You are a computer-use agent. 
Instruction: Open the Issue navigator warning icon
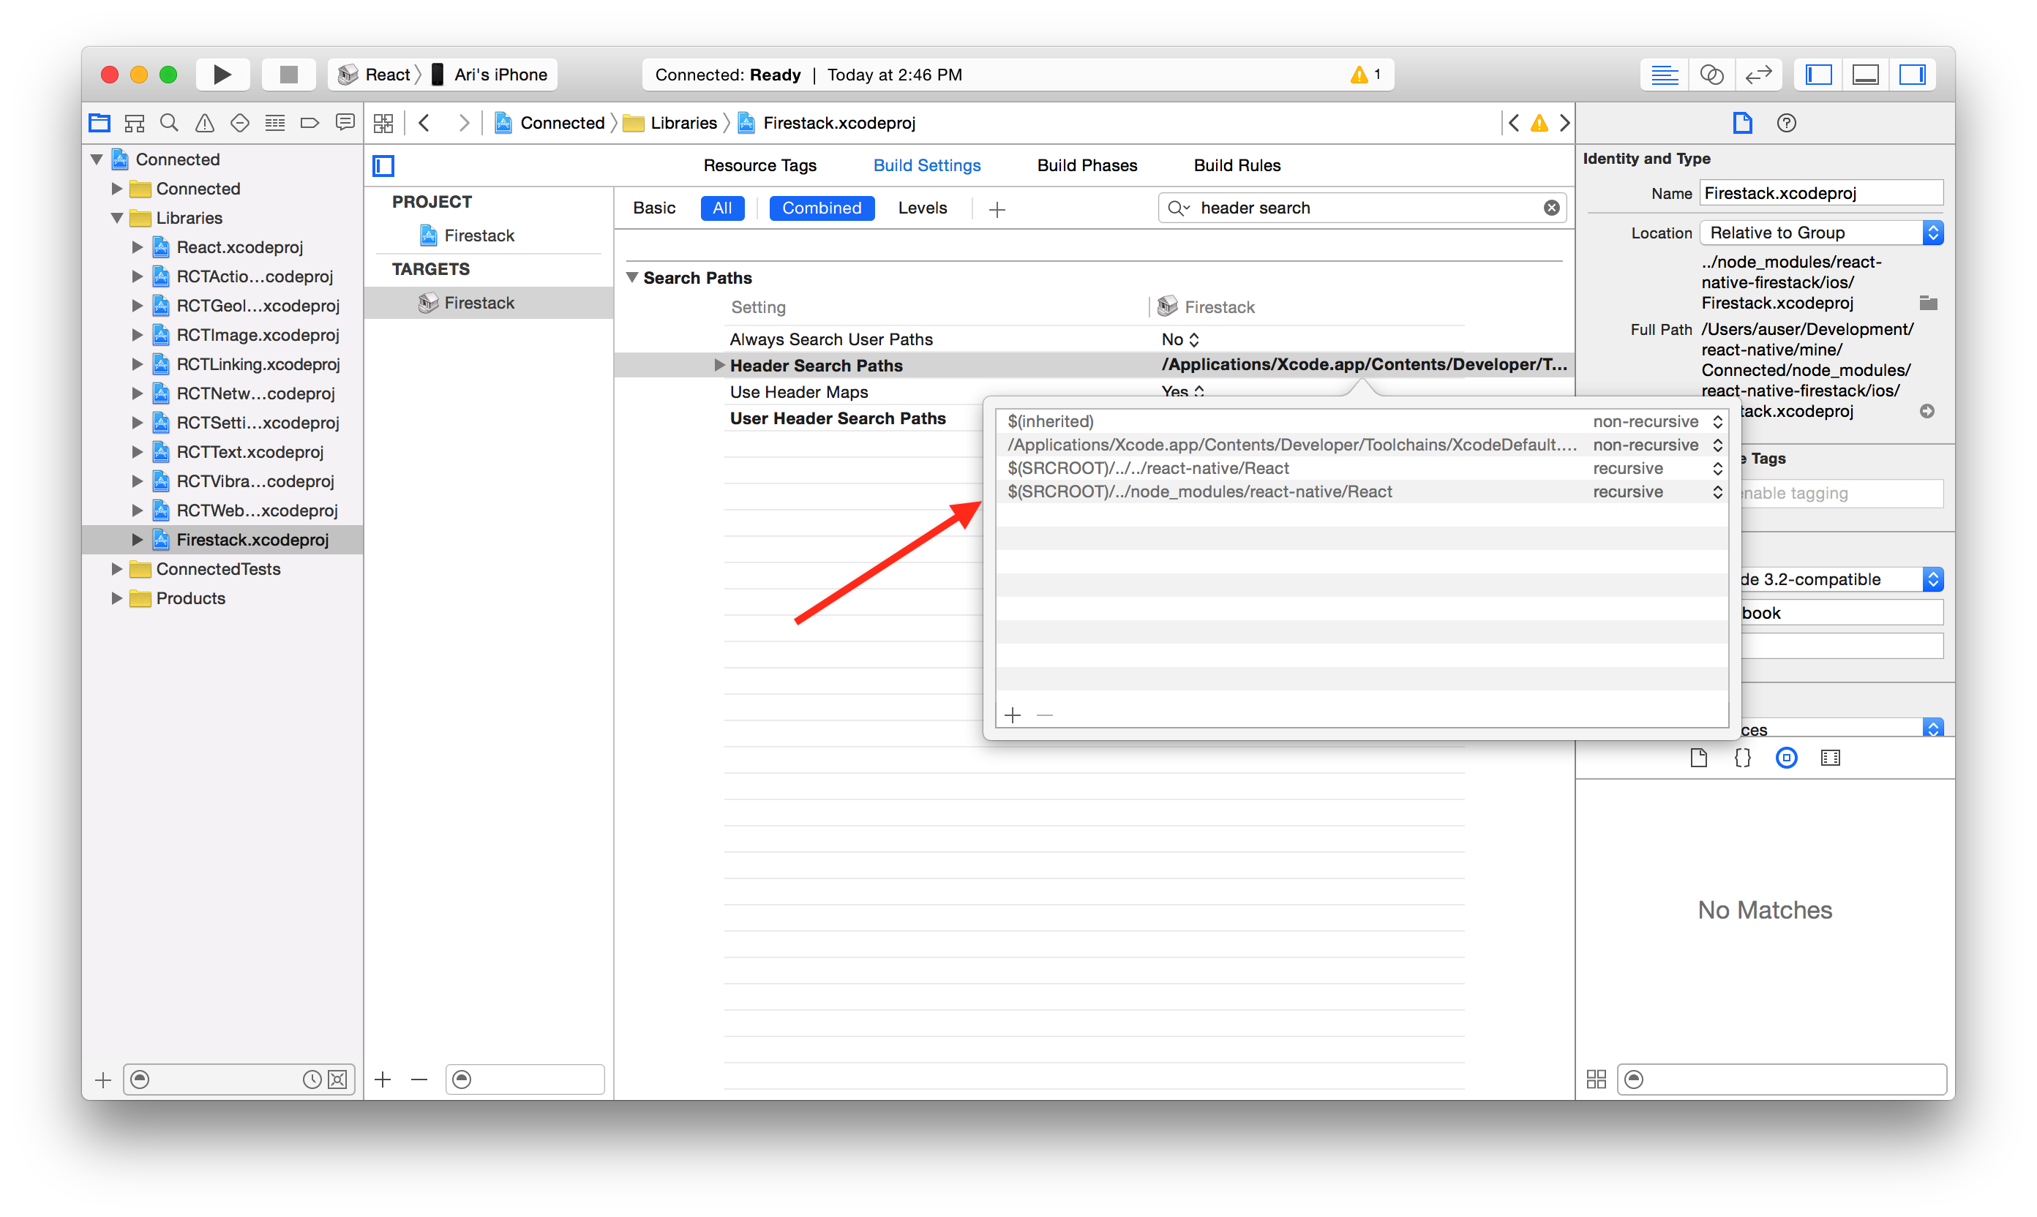click(204, 123)
